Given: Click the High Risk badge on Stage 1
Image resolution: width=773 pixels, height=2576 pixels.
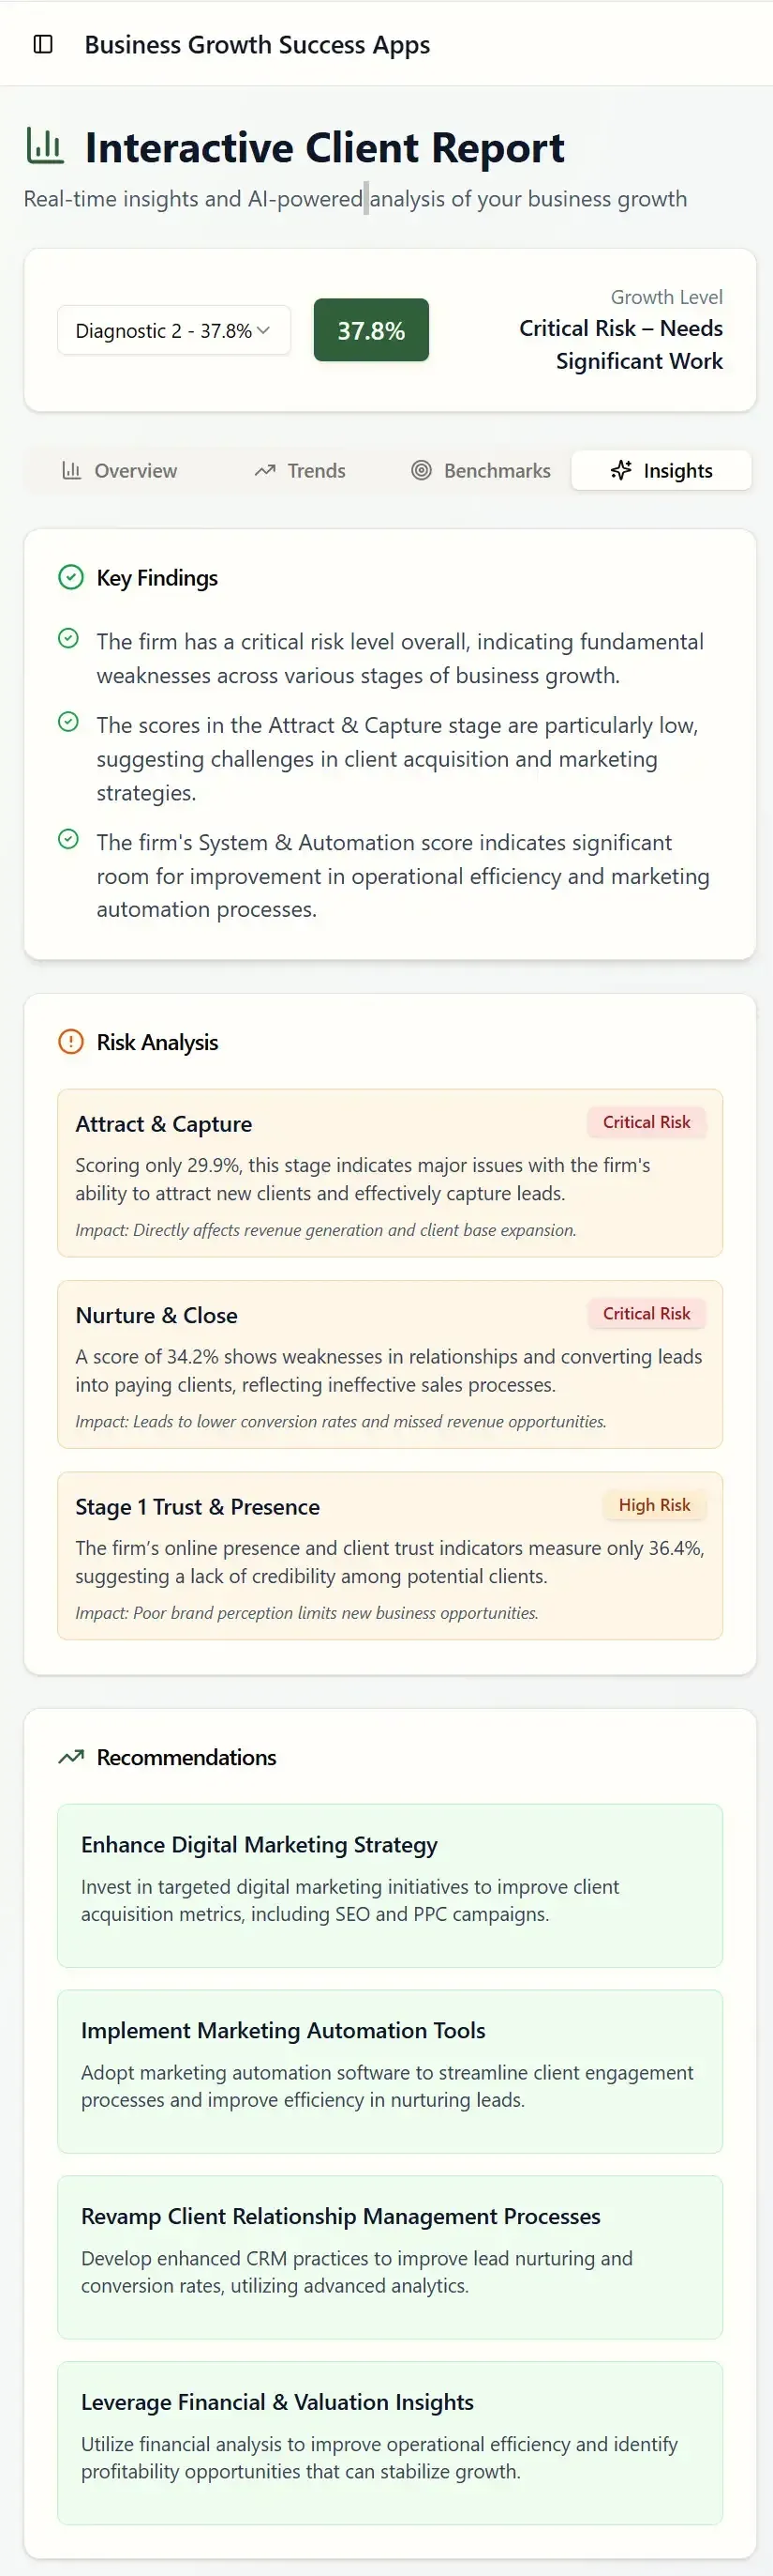Looking at the screenshot, I should (x=654, y=1505).
